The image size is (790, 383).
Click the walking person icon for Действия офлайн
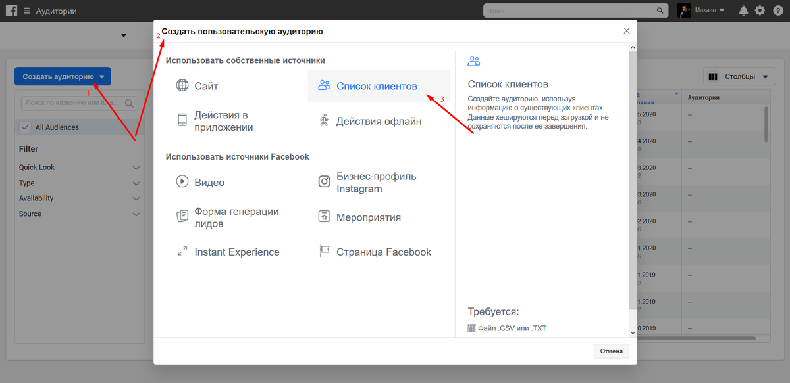324,120
